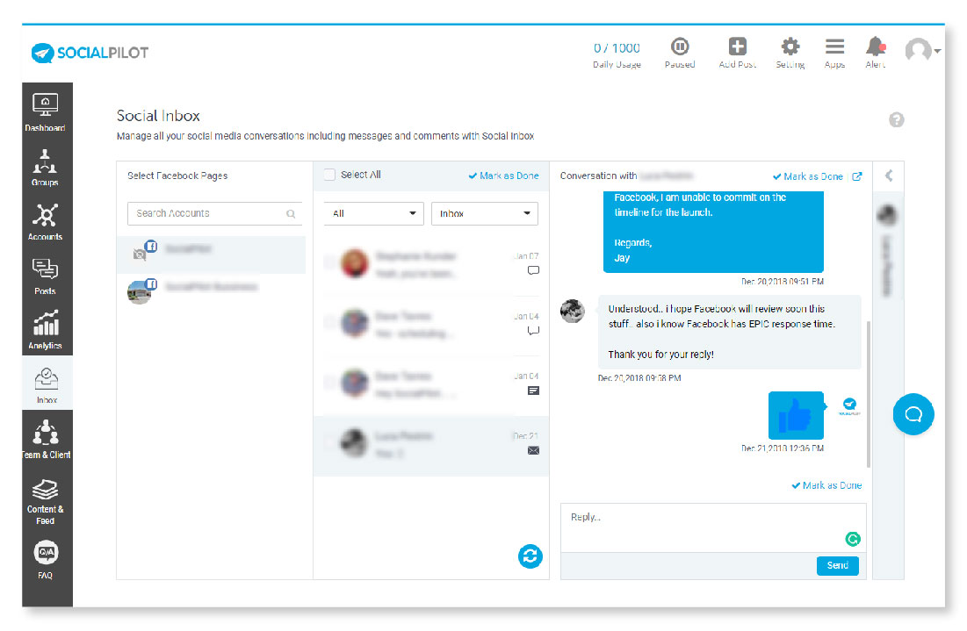Go to Groups in the sidebar
967x631 pixels.
pyautogui.click(x=45, y=167)
